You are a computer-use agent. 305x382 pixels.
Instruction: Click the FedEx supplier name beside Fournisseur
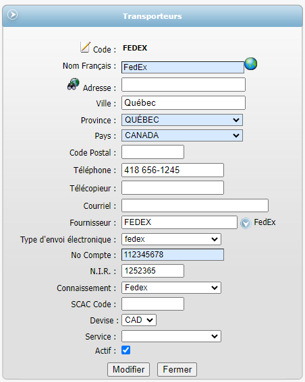click(x=265, y=222)
